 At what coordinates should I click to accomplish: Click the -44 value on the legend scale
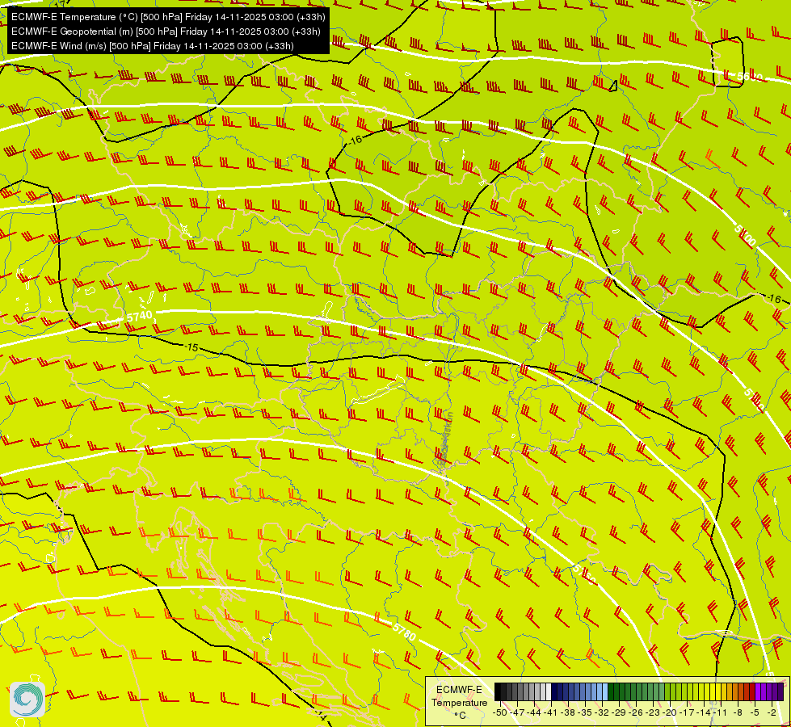534,712
